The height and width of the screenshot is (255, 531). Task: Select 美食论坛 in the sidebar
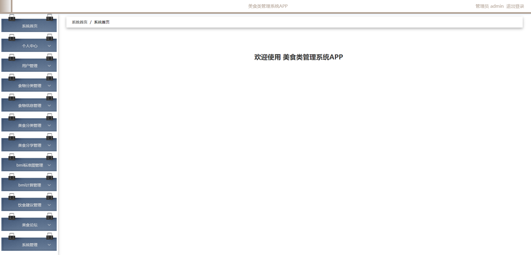click(29, 225)
